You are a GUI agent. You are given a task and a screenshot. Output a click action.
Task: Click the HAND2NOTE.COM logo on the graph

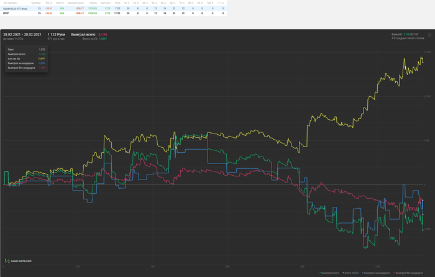[18, 261]
